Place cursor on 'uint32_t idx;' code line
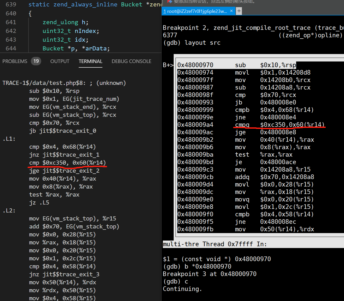The width and height of the screenshot is (344, 301). [x=65, y=40]
